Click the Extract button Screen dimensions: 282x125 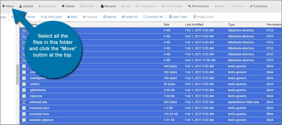tap(238, 6)
